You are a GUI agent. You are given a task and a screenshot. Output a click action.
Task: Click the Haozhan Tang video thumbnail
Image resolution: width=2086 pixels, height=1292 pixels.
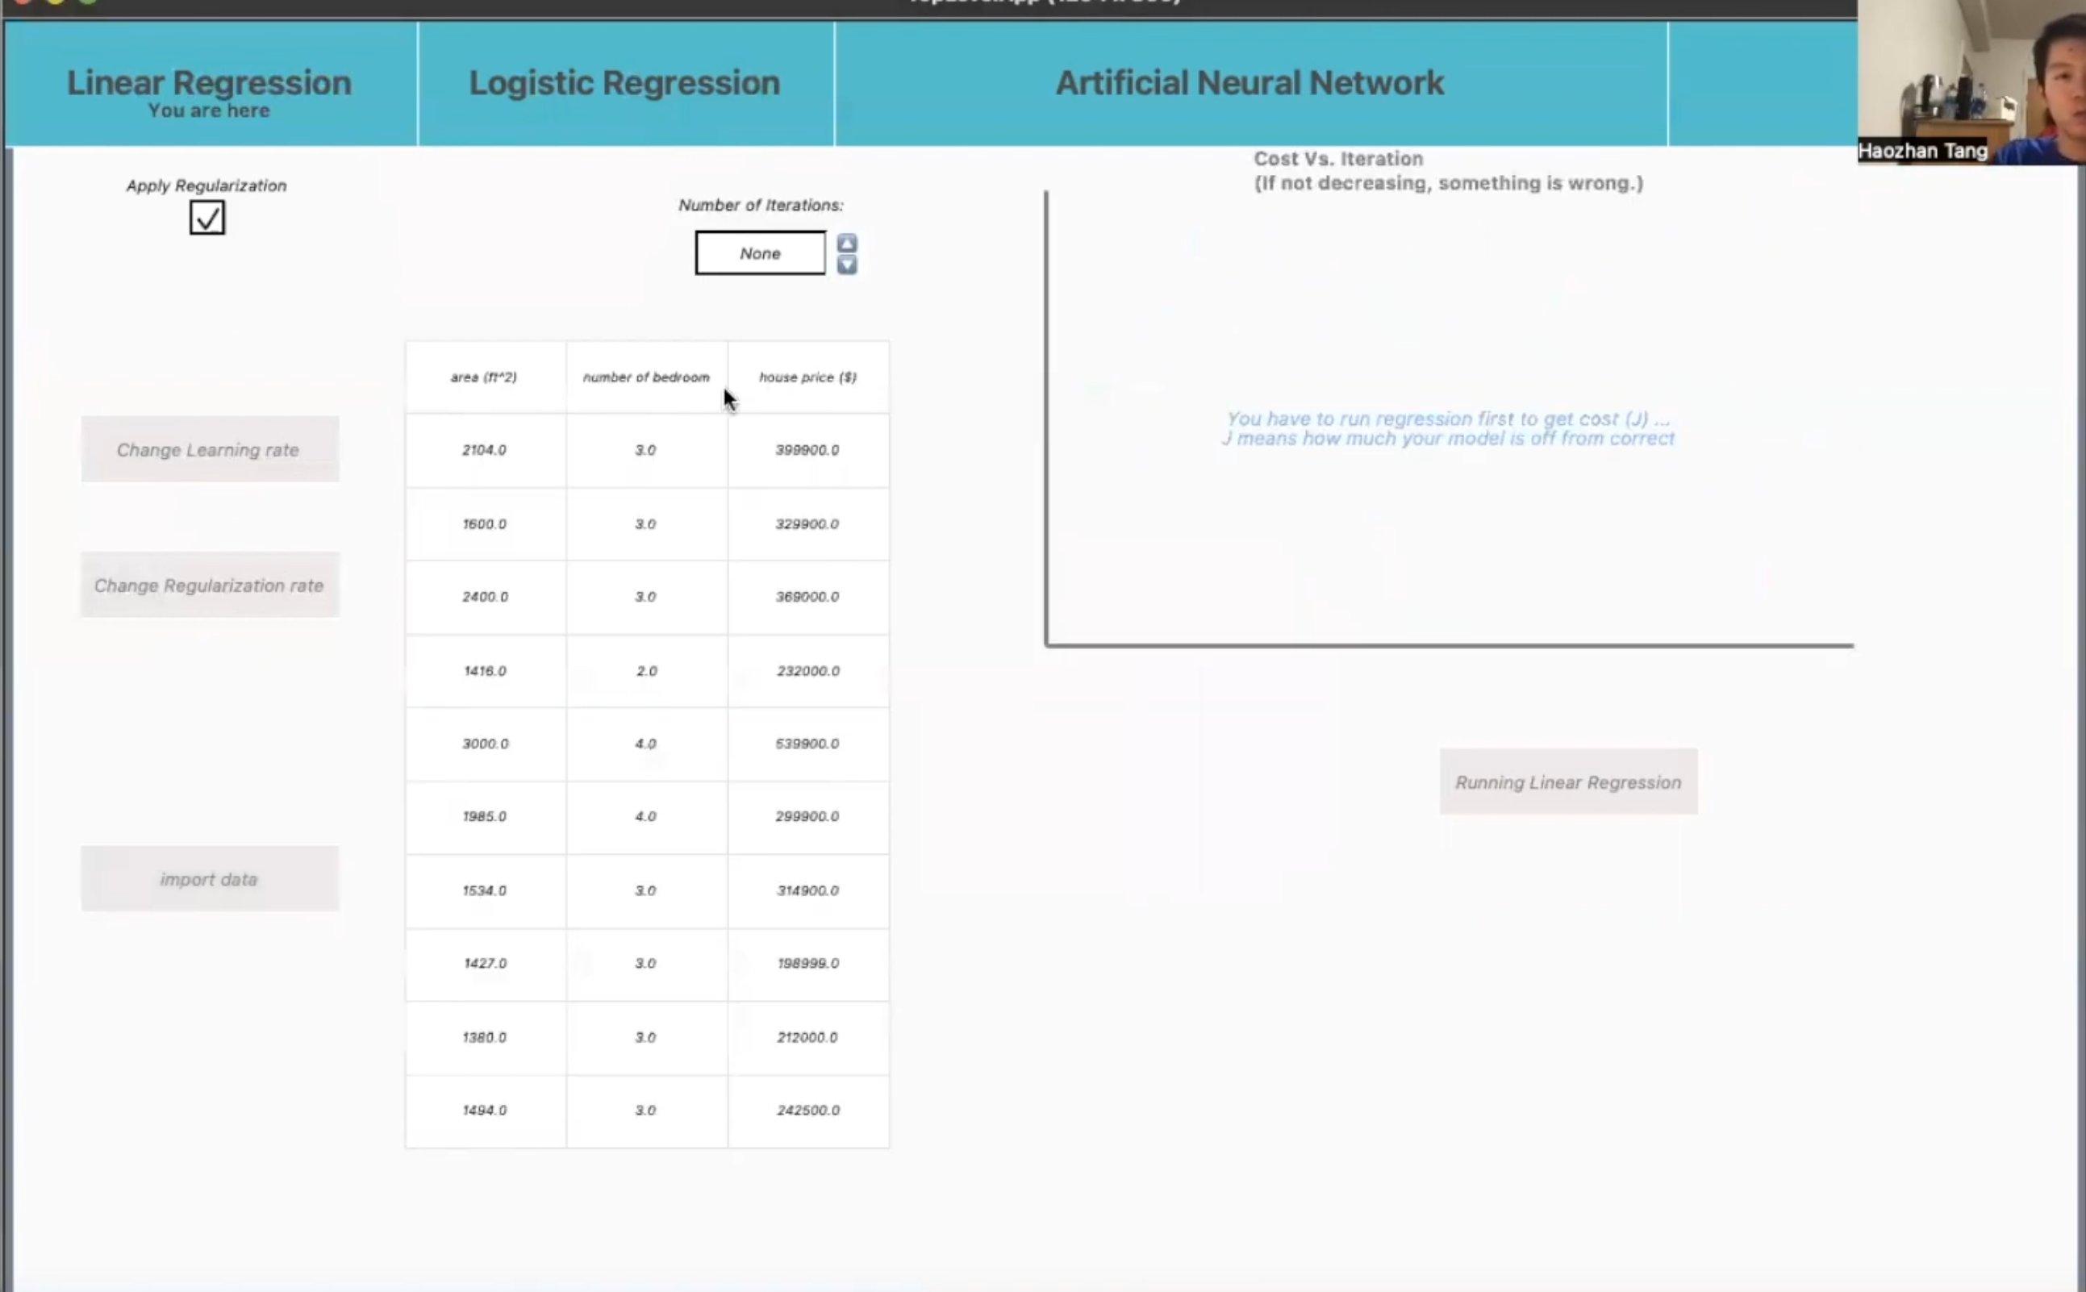pyautogui.click(x=1971, y=81)
